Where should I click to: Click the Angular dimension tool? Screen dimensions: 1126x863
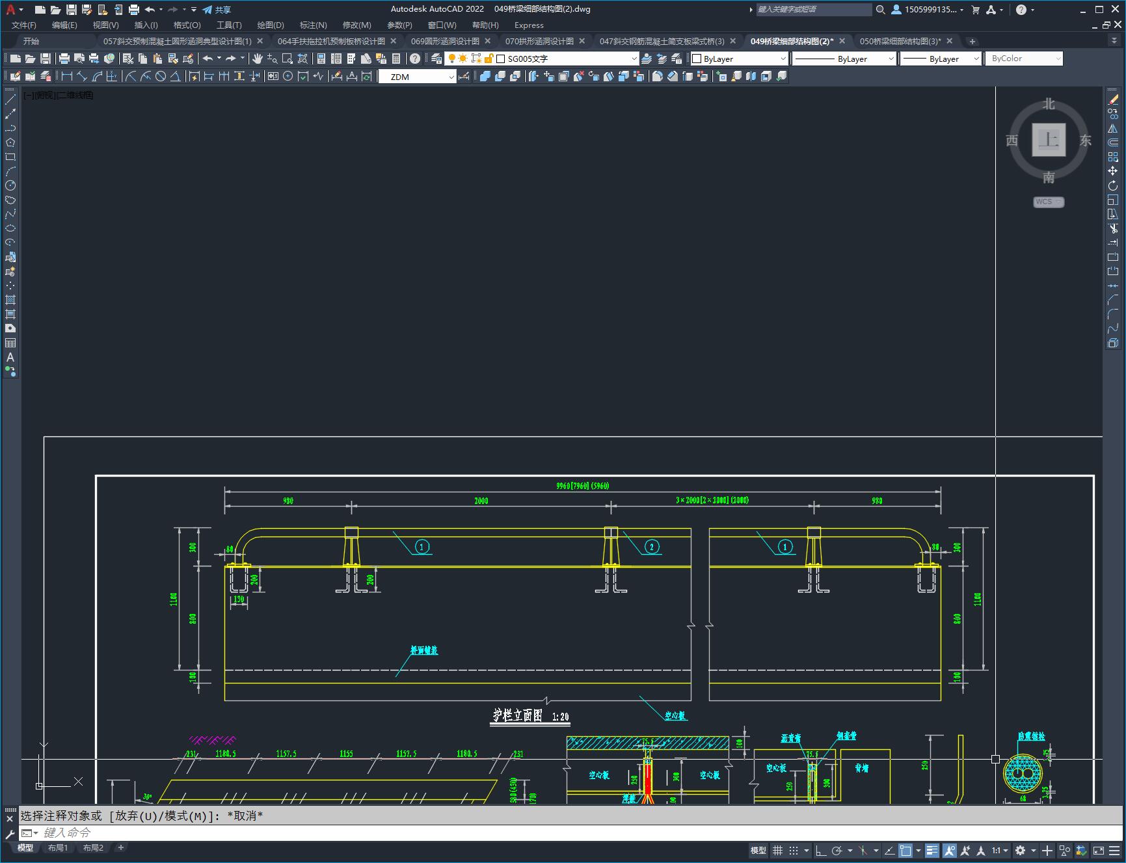[176, 76]
